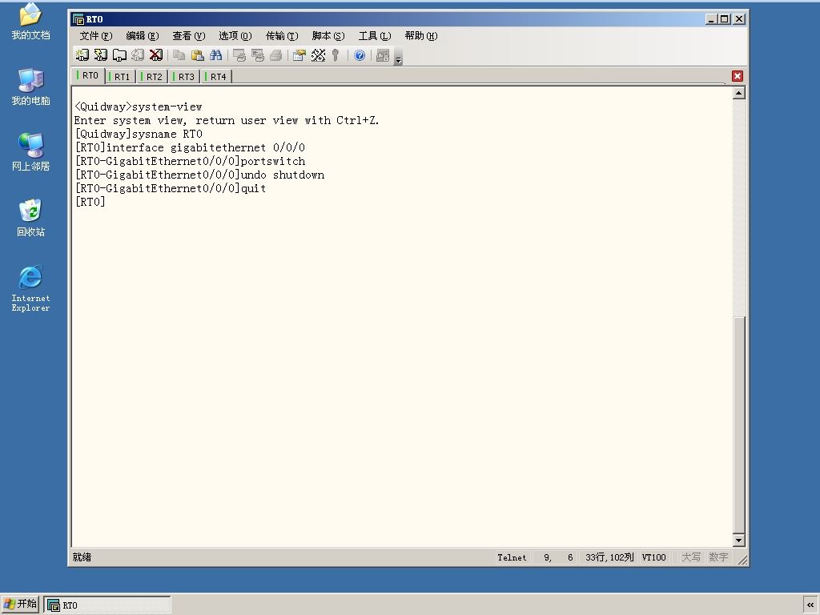Click the 回收站 recycle bin icon
This screenshot has height=615, width=820.
[x=31, y=218]
